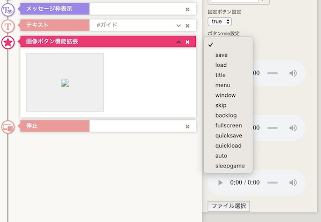
Task: Click the 停止 row circle icon
Action: point(8,127)
